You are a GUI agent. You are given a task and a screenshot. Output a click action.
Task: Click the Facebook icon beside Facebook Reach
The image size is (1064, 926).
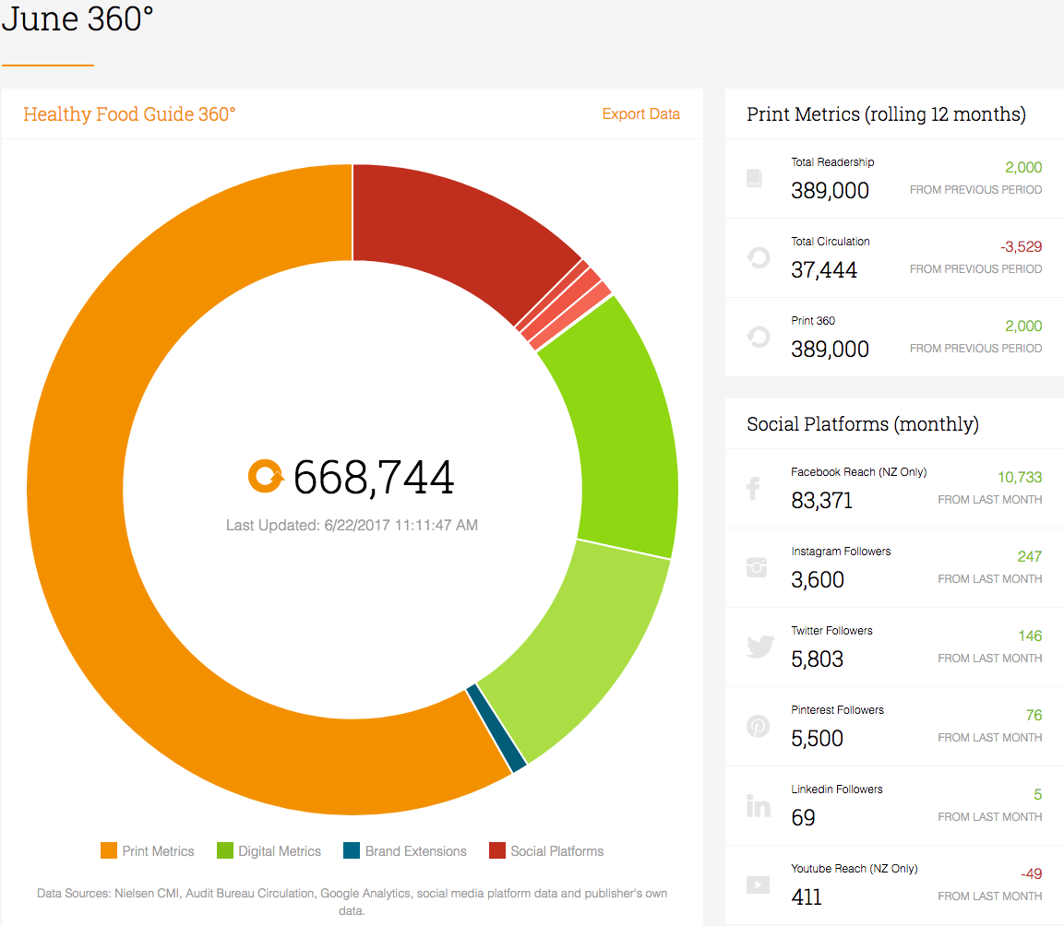pos(753,488)
